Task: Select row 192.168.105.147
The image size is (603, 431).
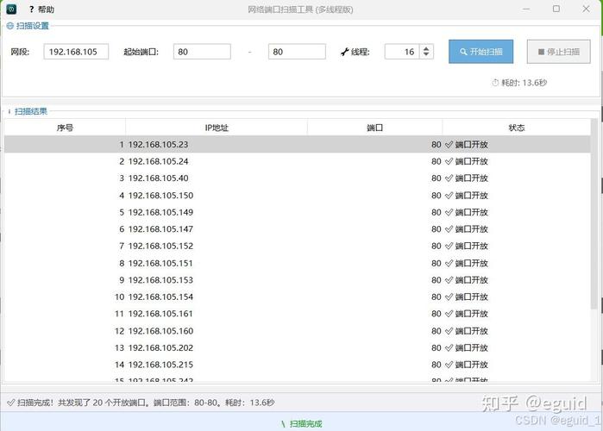Action: pyautogui.click(x=298, y=229)
